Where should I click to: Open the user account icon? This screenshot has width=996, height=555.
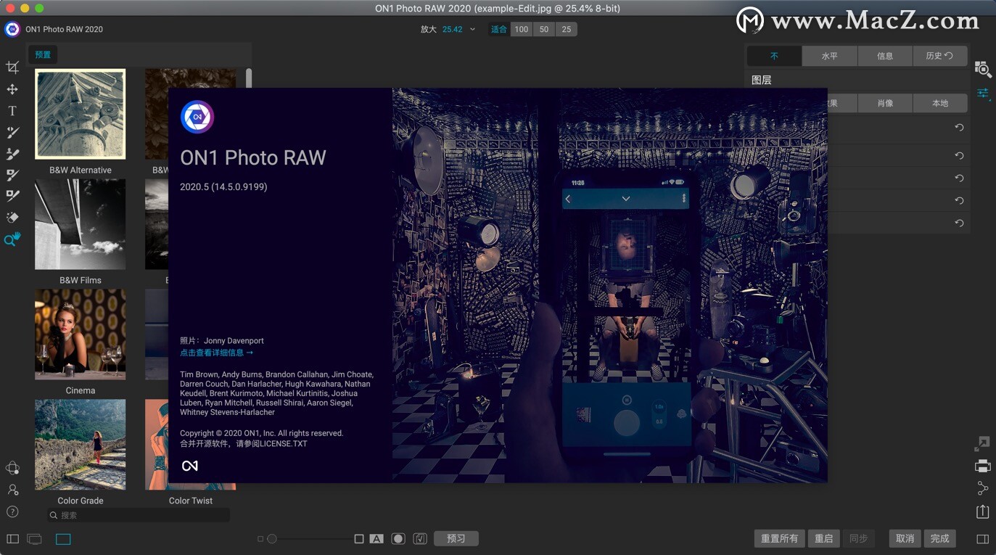click(12, 490)
